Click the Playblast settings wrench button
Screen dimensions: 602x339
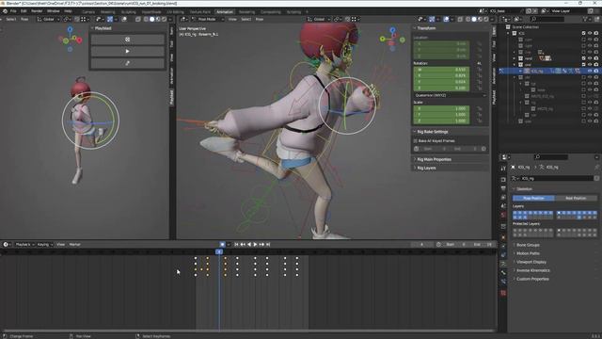click(x=128, y=63)
